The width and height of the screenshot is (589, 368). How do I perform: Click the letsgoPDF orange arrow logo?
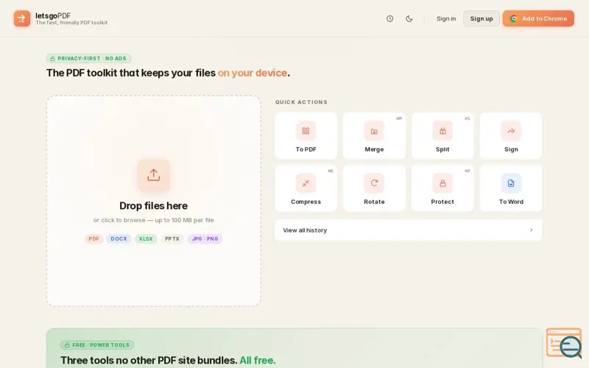tap(22, 18)
